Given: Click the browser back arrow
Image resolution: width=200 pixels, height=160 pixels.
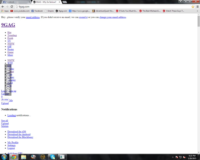Looking at the screenshot, I should point(3,7).
